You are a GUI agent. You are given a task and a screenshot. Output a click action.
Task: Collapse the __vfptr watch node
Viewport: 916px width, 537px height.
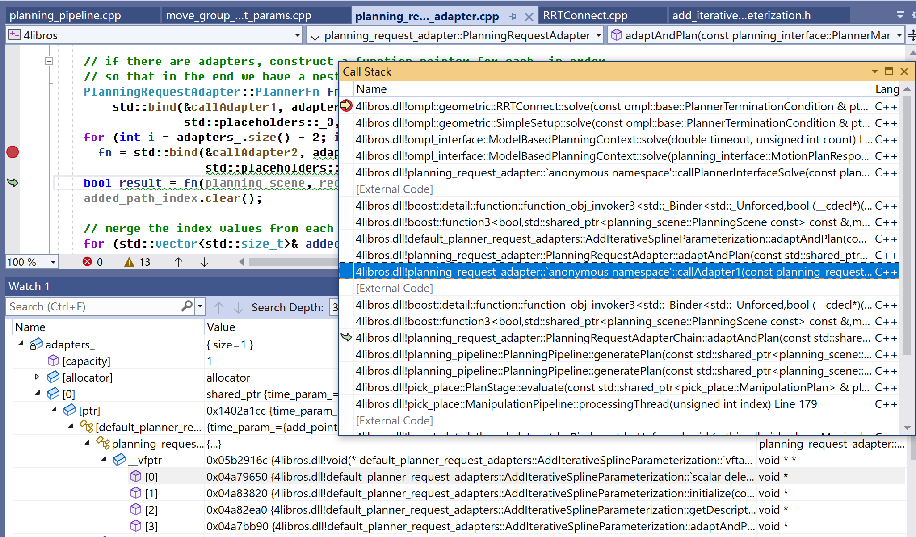104,459
